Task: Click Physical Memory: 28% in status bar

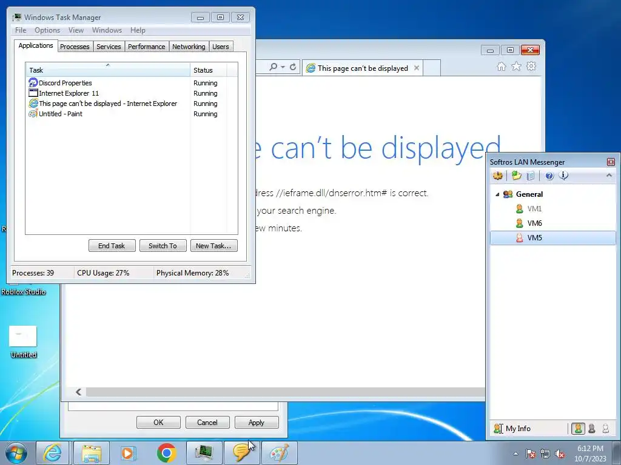Action: 192,273
